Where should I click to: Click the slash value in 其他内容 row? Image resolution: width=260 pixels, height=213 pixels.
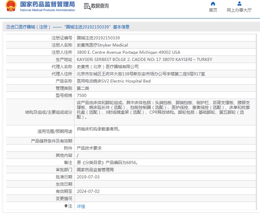(78, 155)
